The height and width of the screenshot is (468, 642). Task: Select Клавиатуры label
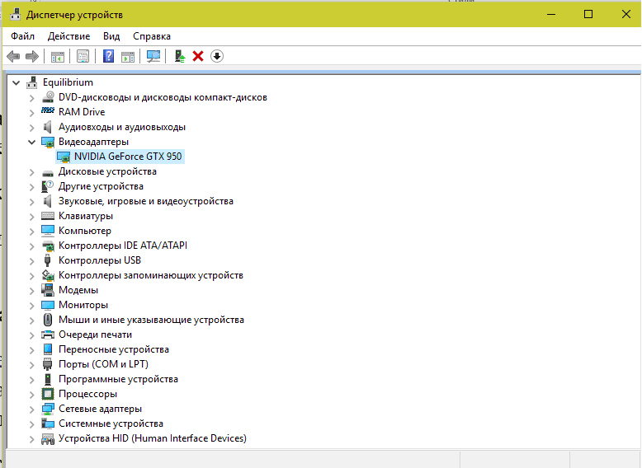[x=86, y=216]
